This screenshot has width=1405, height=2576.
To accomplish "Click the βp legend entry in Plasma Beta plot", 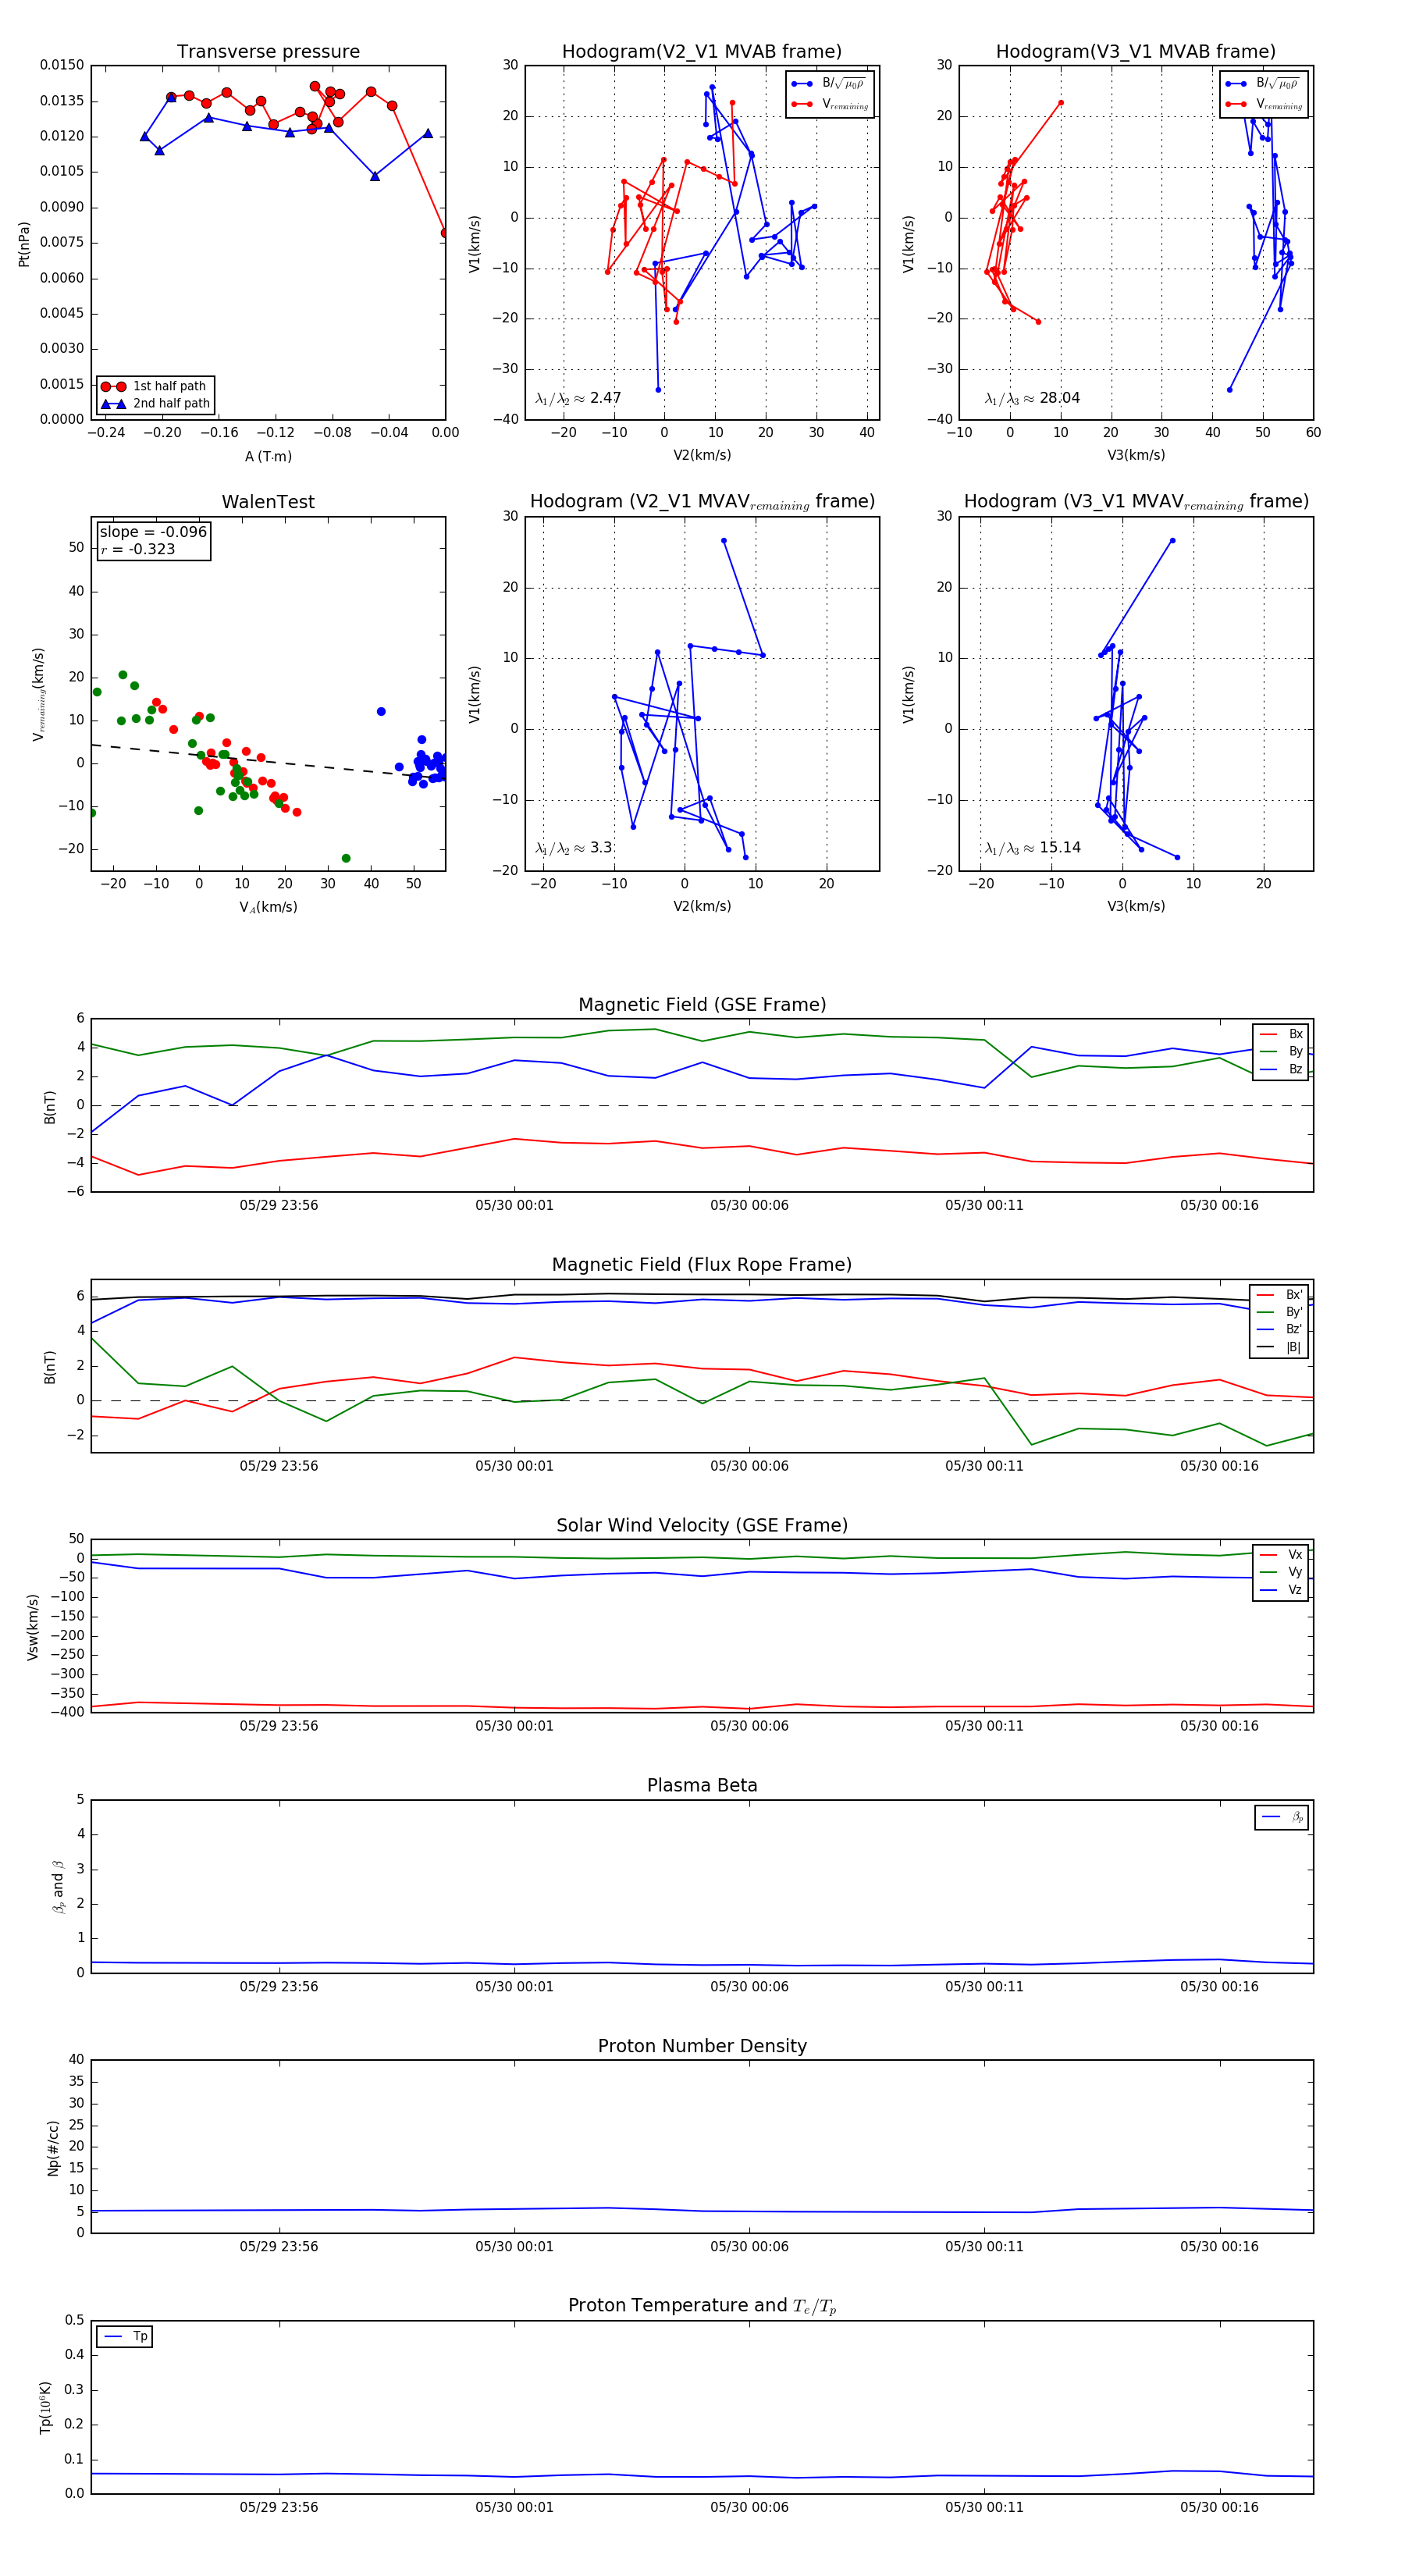I will (1282, 1817).
